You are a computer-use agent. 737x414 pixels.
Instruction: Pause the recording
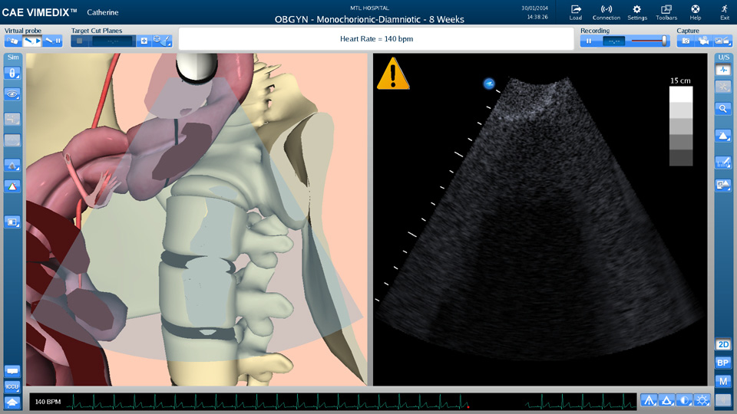point(589,41)
